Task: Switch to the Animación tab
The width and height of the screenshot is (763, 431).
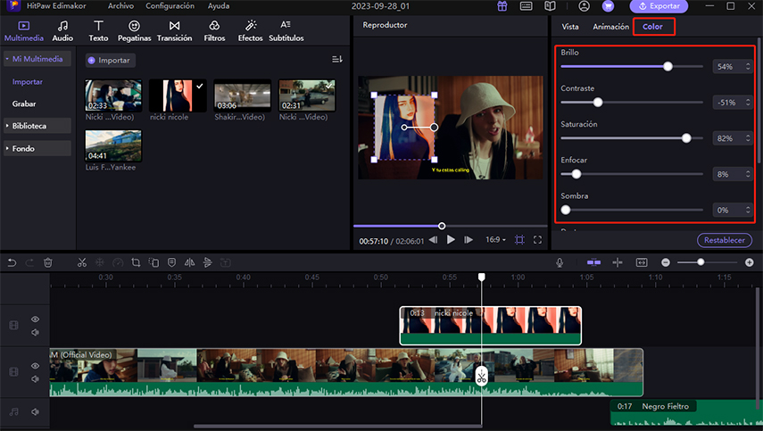Action: [610, 27]
